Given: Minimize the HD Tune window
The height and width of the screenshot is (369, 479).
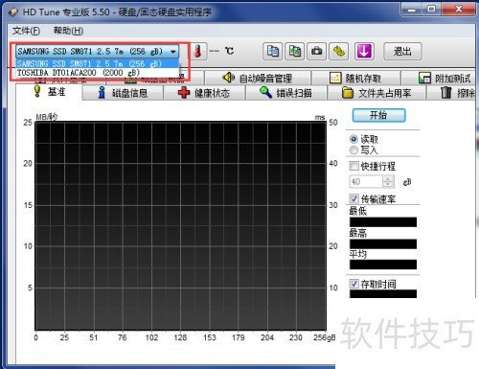Looking at the screenshot, I should pyautogui.click(x=412, y=10).
